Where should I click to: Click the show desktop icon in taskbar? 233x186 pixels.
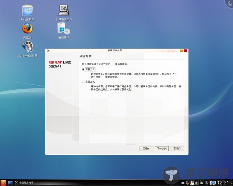[x=10, y=183]
